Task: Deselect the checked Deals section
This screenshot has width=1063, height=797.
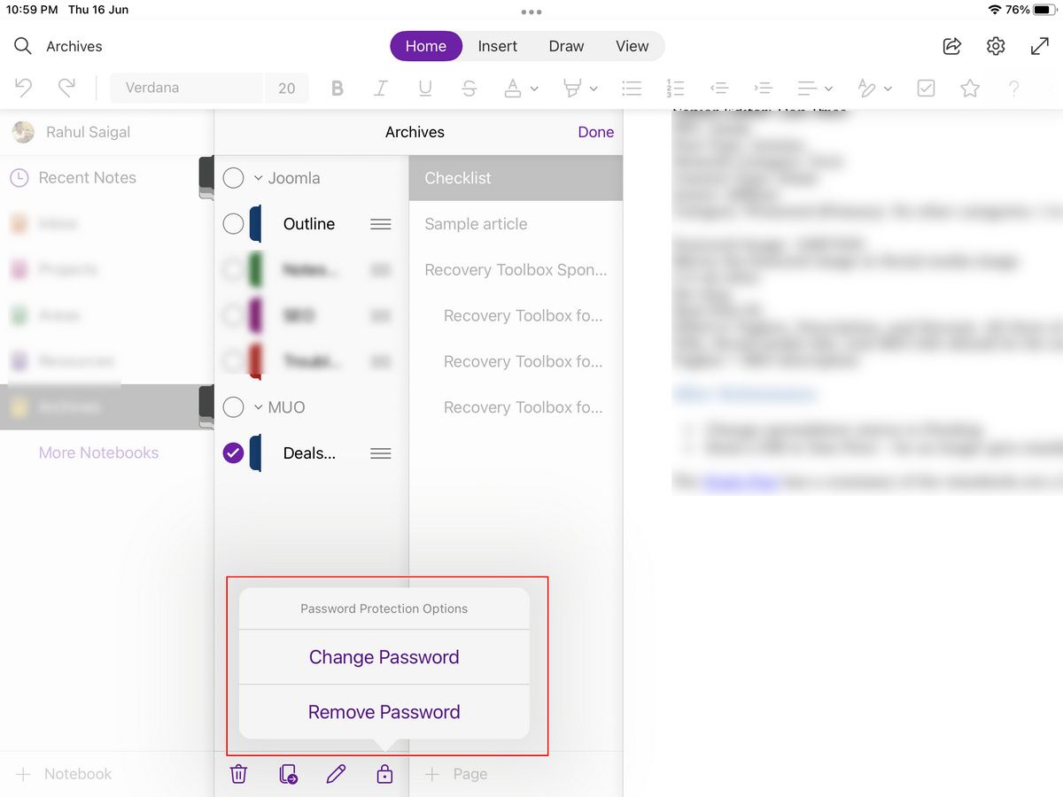Action: point(233,453)
